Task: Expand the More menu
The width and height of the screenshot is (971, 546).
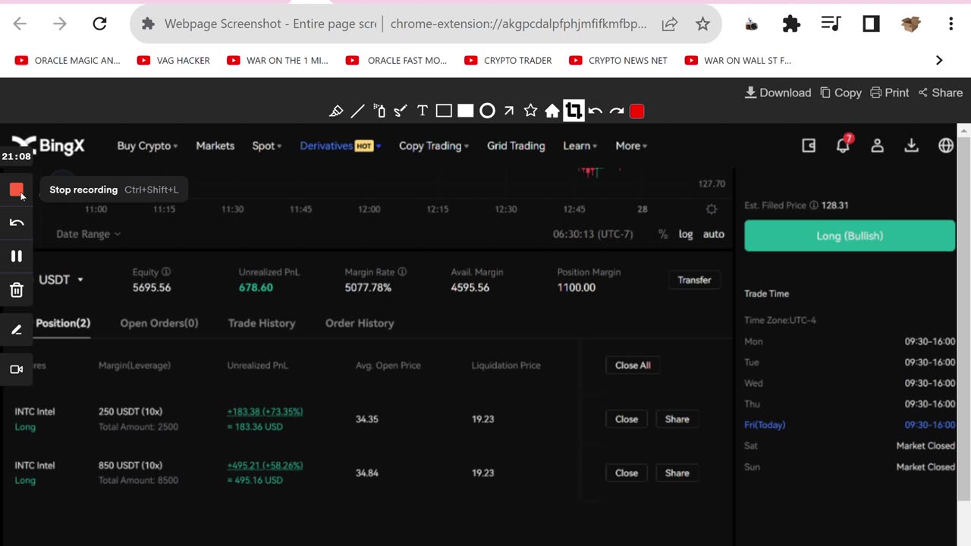Action: pyautogui.click(x=631, y=146)
